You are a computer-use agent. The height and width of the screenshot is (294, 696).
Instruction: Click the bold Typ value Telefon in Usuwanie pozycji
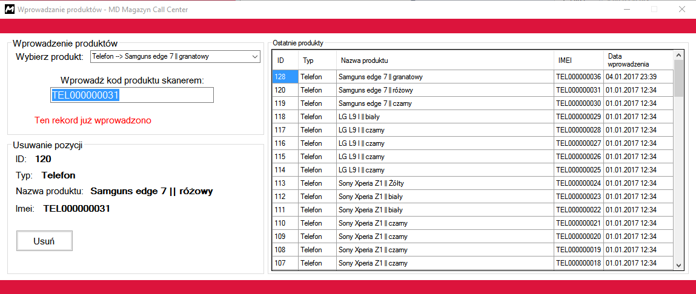[59, 175]
